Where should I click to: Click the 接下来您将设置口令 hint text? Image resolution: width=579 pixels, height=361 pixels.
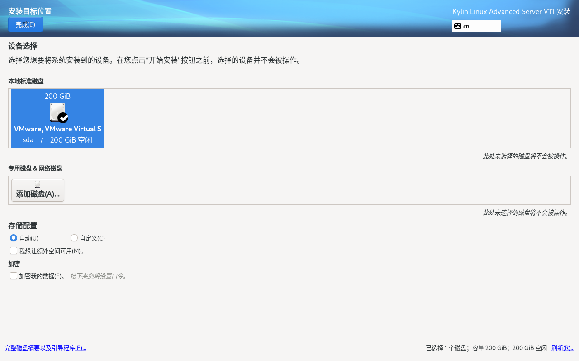point(99,276)
